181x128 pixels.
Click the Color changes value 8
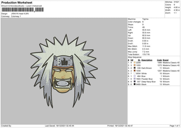click(x=143, y=22)
